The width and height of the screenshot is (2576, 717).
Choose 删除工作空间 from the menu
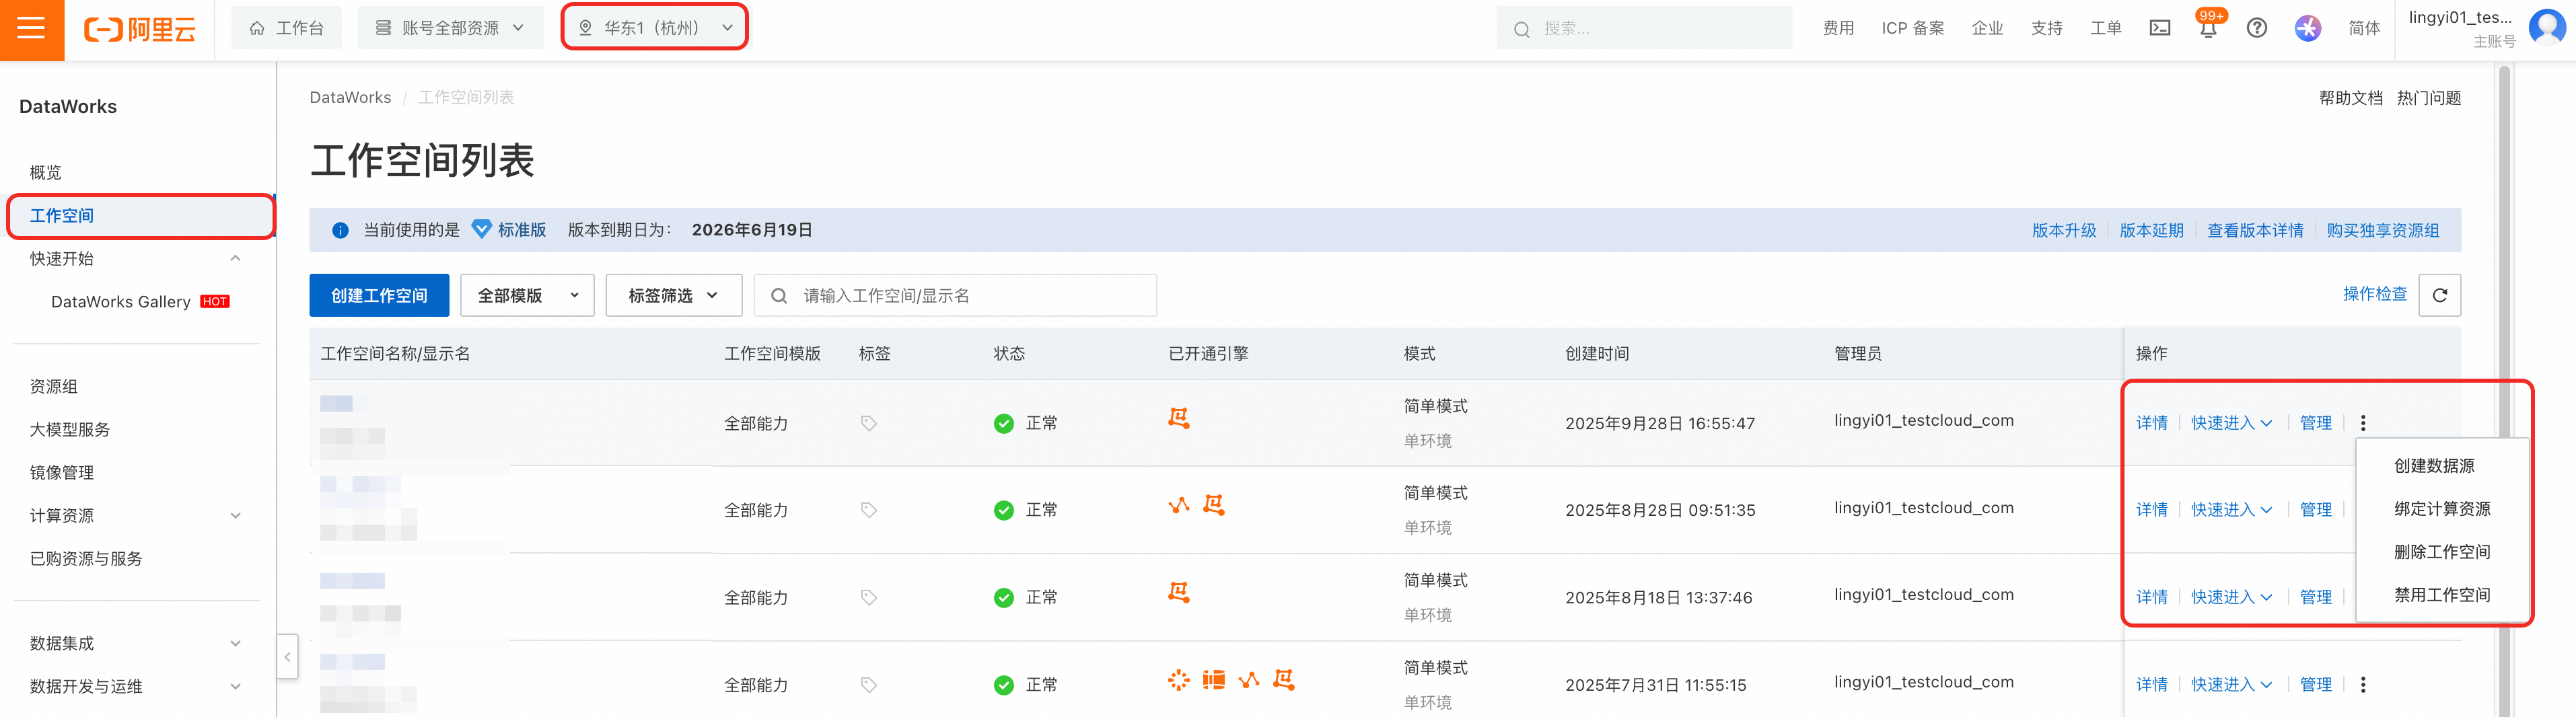pyautogui.click(x=2442, y=552)
